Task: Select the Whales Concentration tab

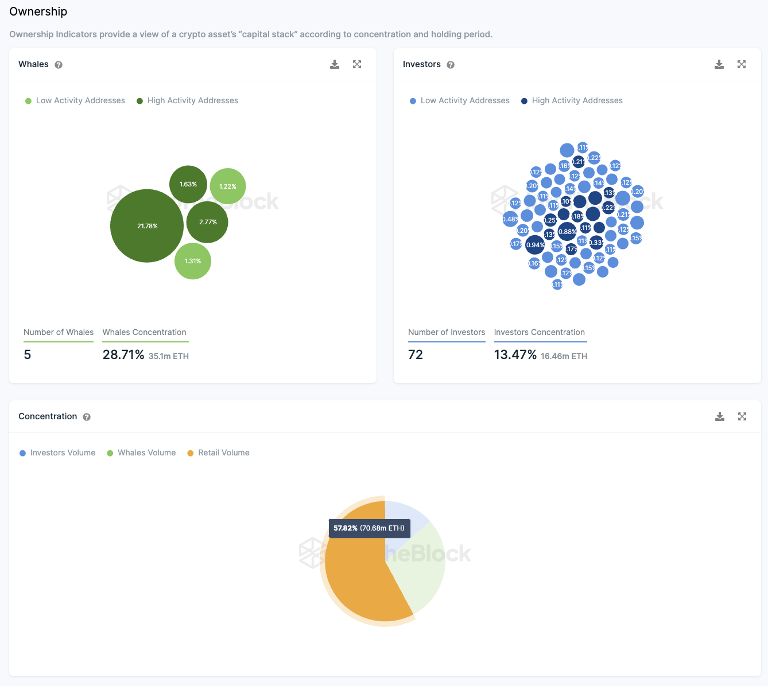Action: tap(145, 333)
